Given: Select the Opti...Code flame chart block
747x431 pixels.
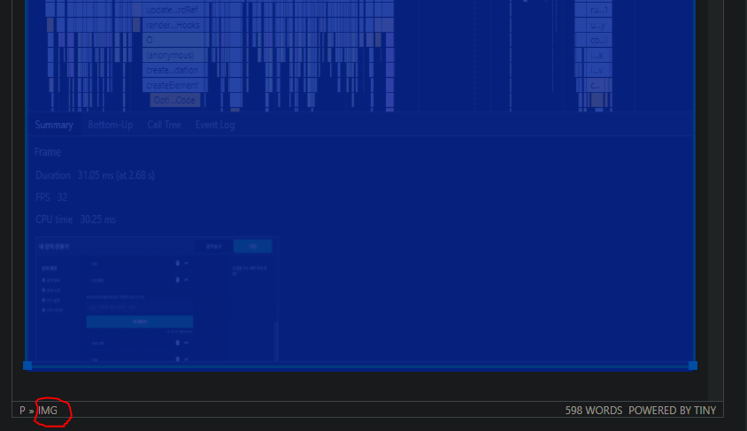Looking at the screenshot, I should pos(175,100).
